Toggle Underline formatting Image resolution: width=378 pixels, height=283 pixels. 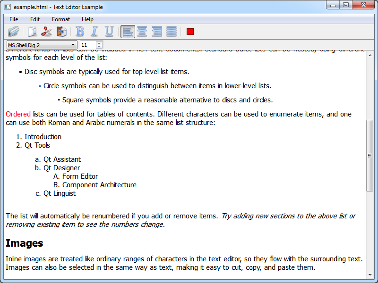pyautogui.click(x=109, y=32)
